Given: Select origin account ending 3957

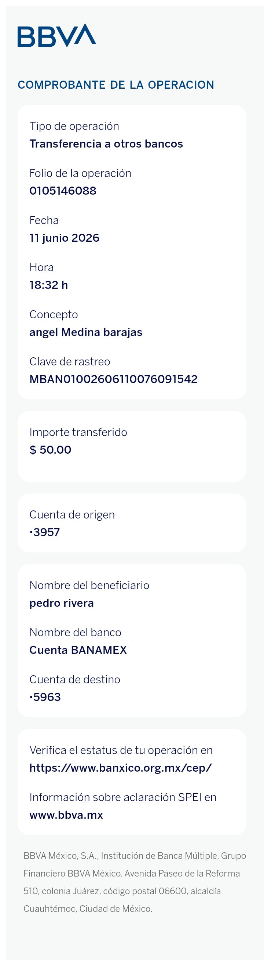Looking at the screenshot, I should coord(45,532).
